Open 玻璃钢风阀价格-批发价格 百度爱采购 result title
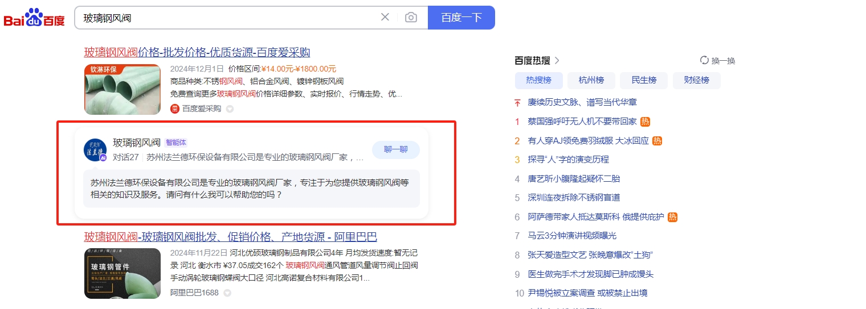 [197, 52]
